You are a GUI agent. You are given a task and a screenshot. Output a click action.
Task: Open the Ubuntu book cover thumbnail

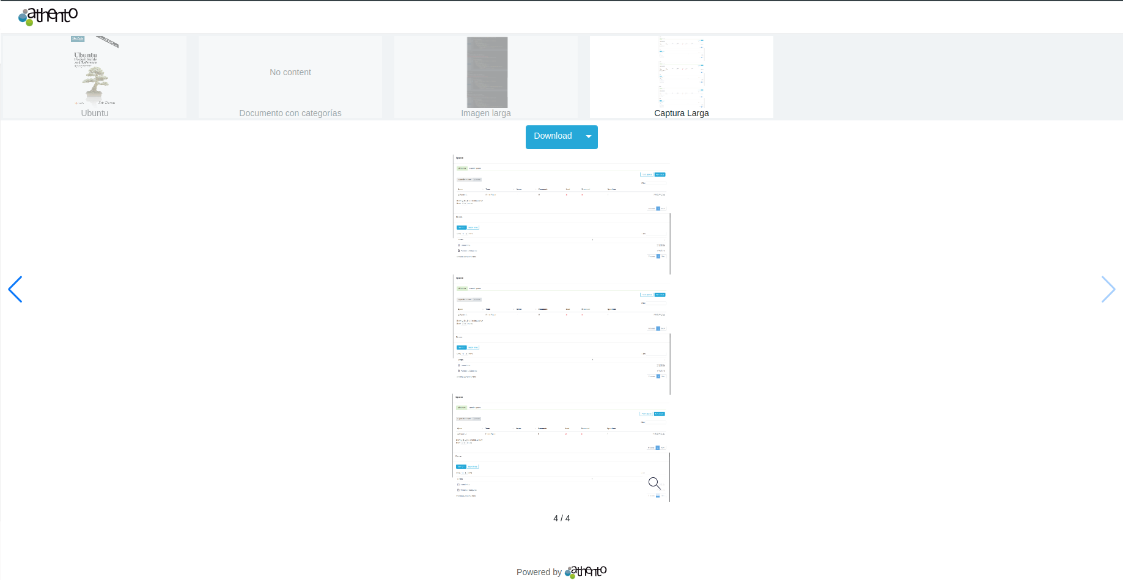95,72
